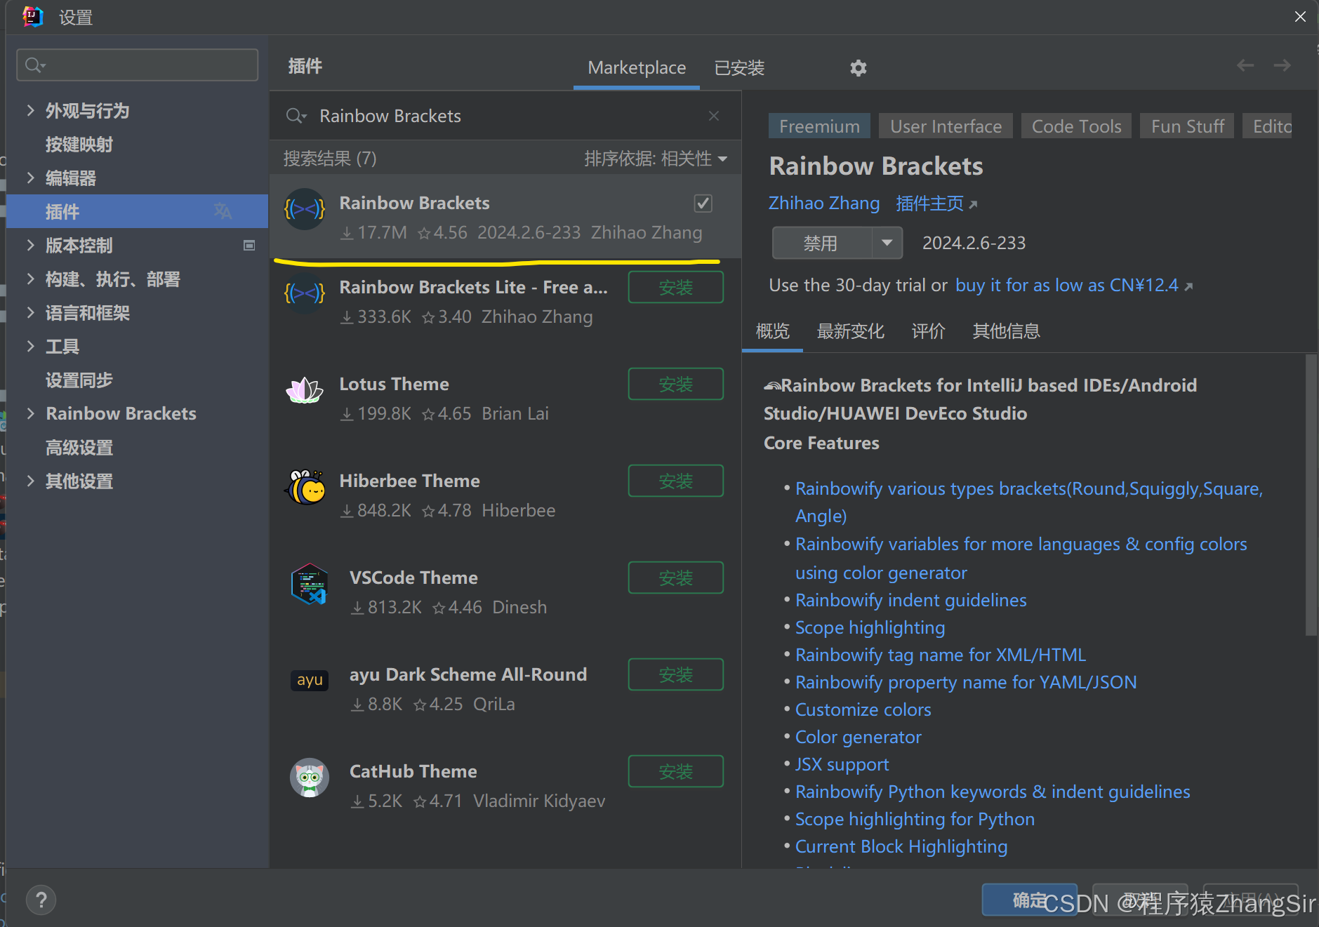Open the Zhihao Zhang author link
The width and height of the screenshot is (1319, 927).
click(823, 204)
